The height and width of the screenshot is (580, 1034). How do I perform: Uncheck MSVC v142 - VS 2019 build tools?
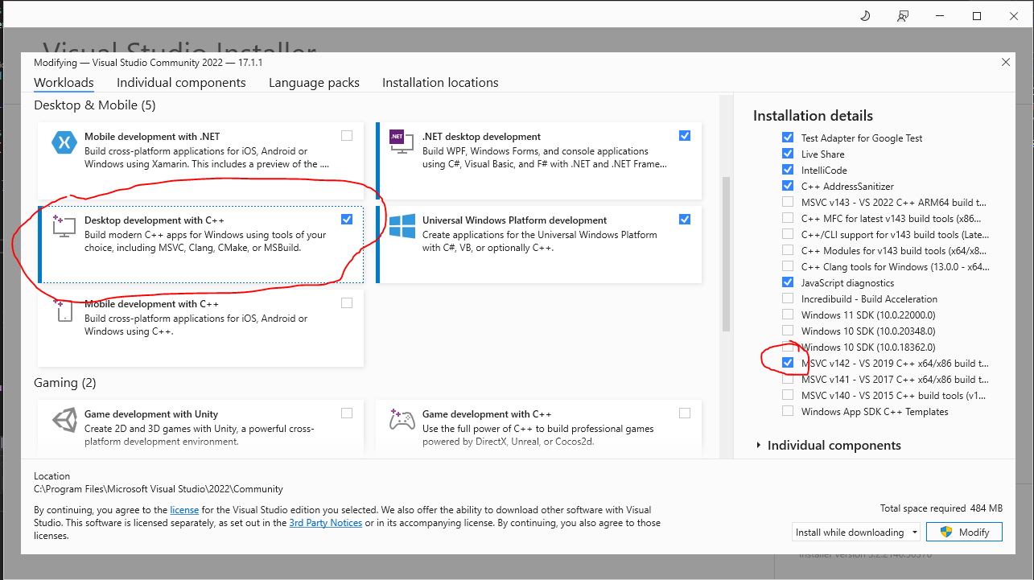point(788,364)
